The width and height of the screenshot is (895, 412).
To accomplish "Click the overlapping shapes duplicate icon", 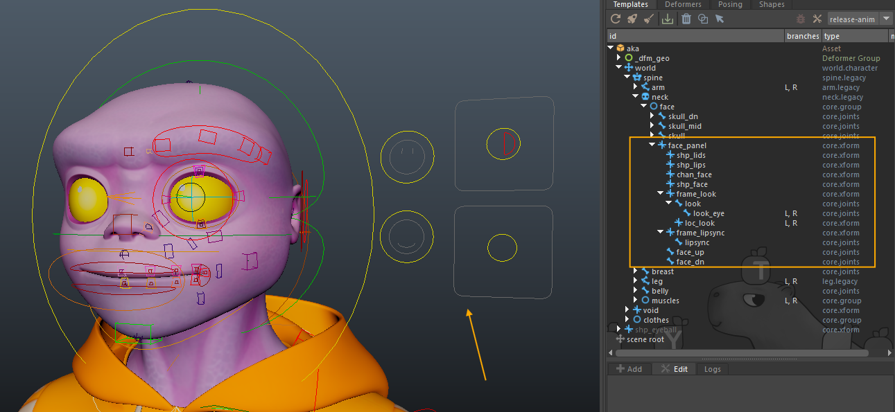I will click(x=703, y=19).
